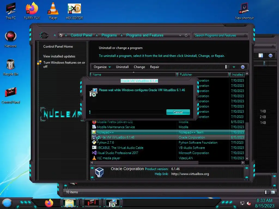Image resolution: width=279 pixels, height=209 pixels.
Task: Click Programs in the breadcrumb
Action: tap(109, 35)
